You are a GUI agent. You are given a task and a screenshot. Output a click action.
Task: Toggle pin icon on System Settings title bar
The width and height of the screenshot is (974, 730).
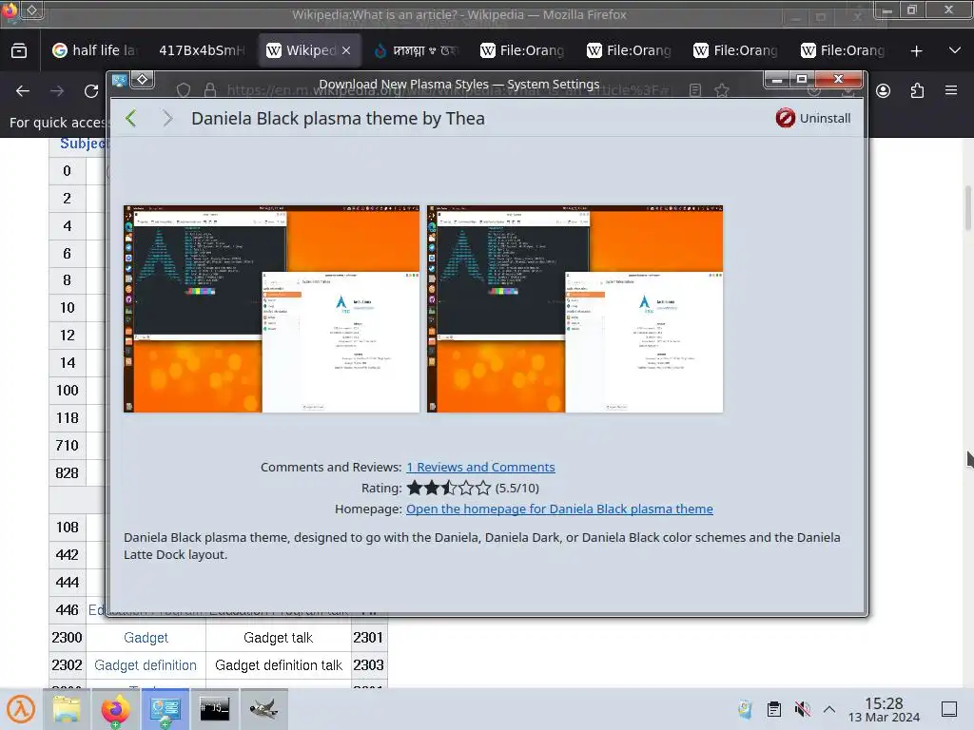(x=143, y=79)
